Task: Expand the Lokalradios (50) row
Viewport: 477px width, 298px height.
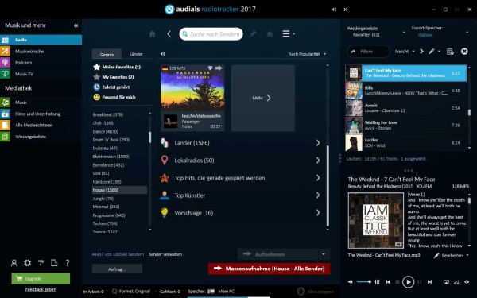Action: (x=240, y=161)
